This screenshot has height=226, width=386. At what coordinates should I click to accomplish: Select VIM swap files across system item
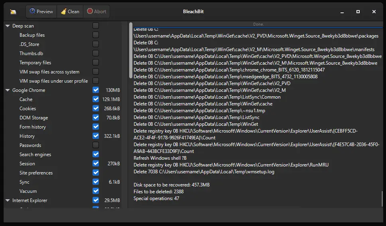click(x=49, y=72)
